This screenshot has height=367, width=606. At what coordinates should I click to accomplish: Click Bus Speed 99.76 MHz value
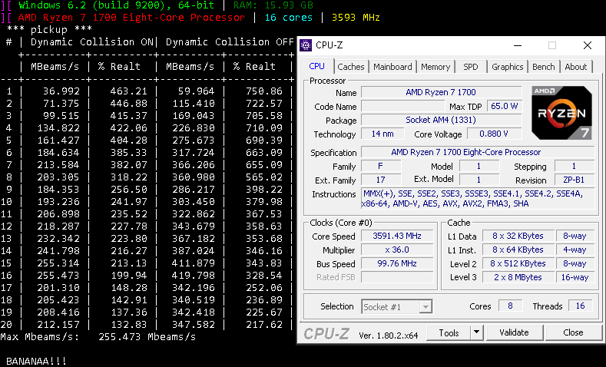click(397, 264)
